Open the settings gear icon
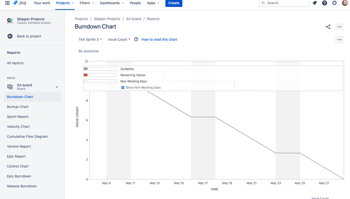 [x=334, y=3]
